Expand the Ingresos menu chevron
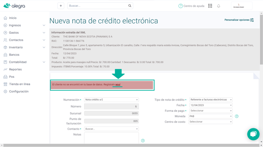This screenshot has height=147, width=263. click(44, 25)
